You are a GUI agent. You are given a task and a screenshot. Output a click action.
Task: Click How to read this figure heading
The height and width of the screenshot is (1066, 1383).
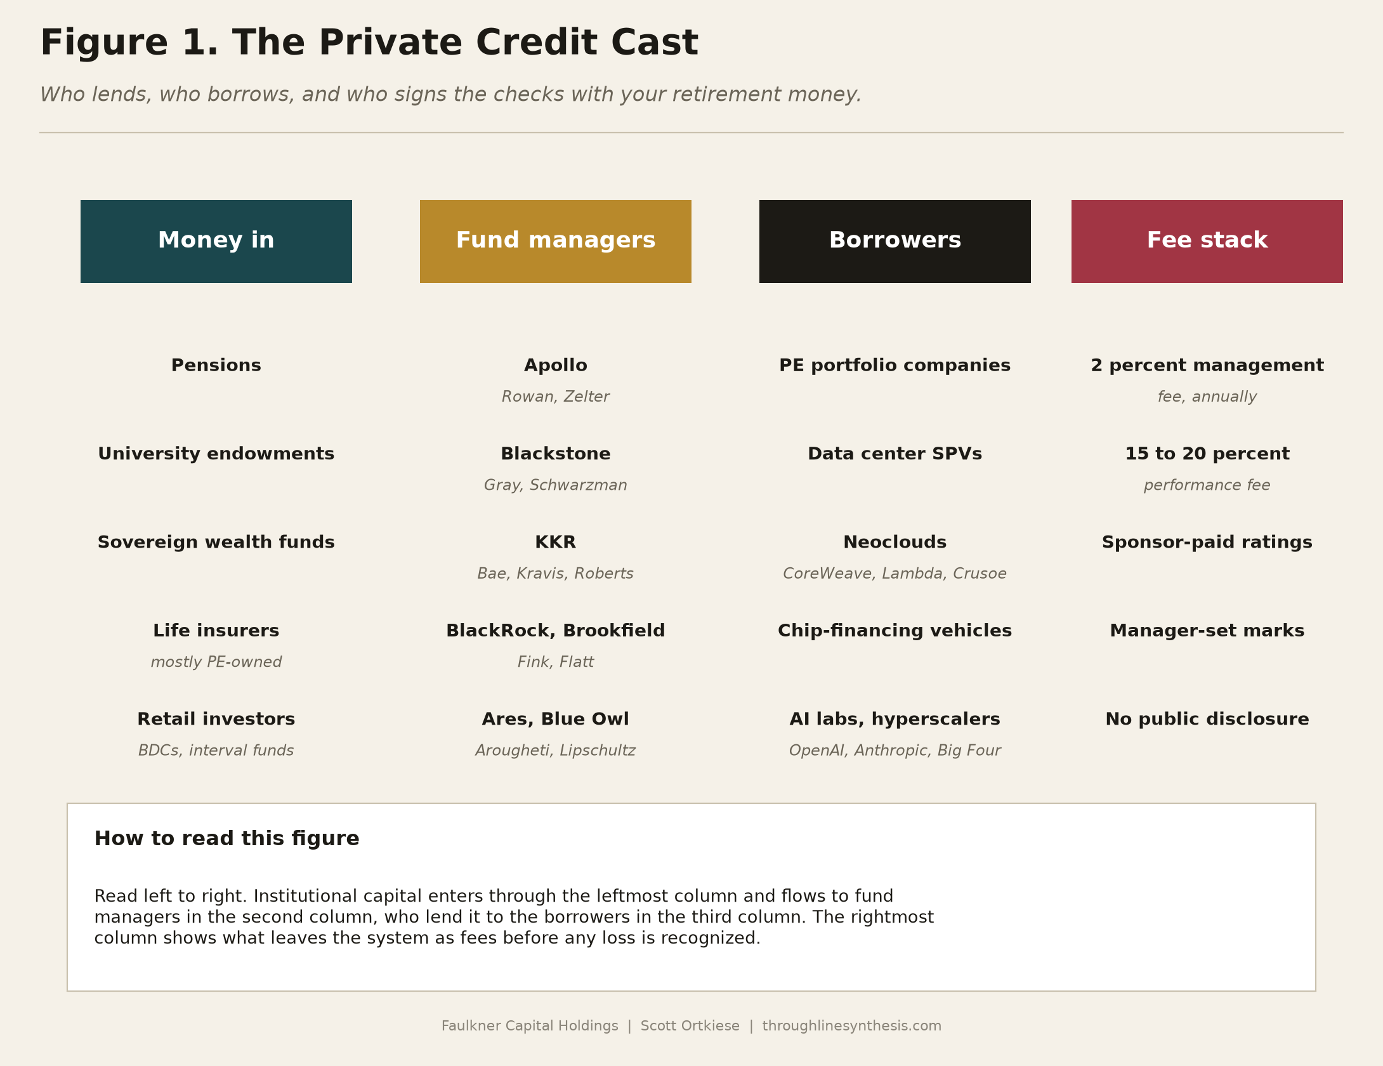coord(227,839)
